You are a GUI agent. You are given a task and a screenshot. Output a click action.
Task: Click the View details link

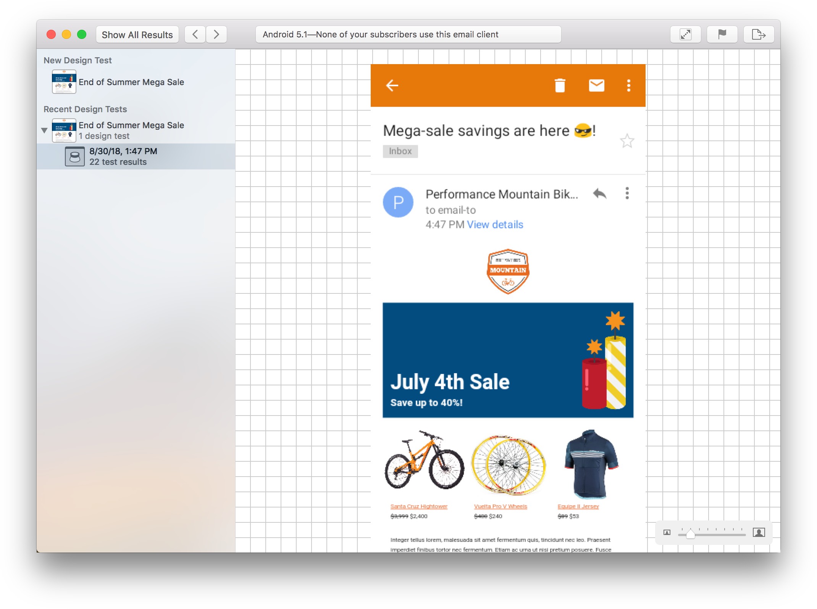tap(495, 224)
